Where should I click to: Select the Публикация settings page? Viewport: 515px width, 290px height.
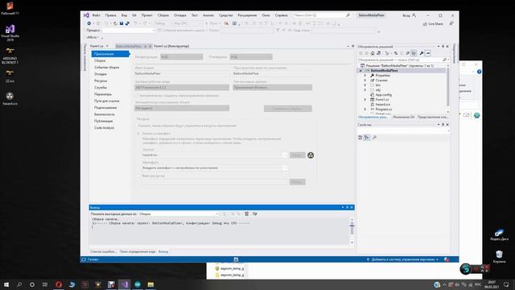104,121
